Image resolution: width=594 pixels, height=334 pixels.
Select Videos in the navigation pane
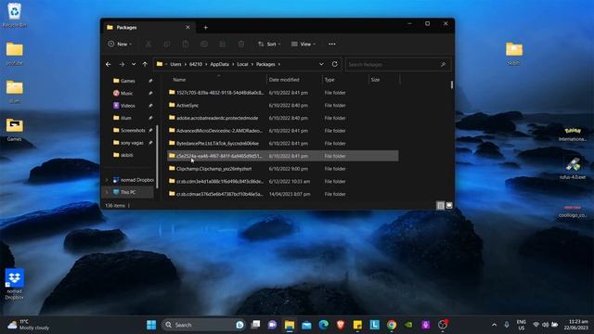click(127, 106)
